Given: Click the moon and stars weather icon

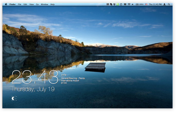Looking at the screenshot, I should point(14,98).
